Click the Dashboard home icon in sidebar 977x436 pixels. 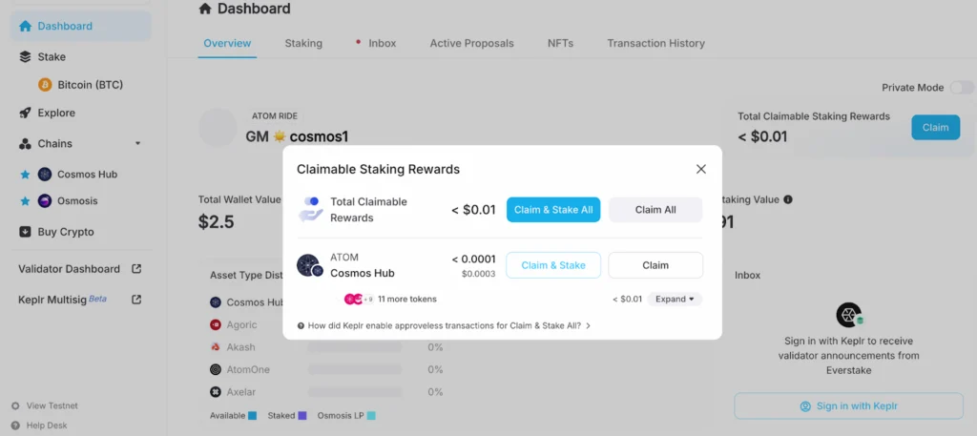[26, 26]
